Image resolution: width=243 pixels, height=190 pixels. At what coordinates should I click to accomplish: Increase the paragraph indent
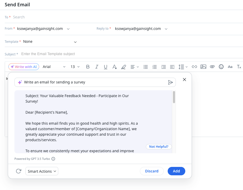(x=163, y=67)
